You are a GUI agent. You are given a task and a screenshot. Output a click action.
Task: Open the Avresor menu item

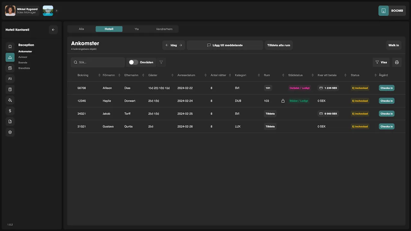coord(23,57)
